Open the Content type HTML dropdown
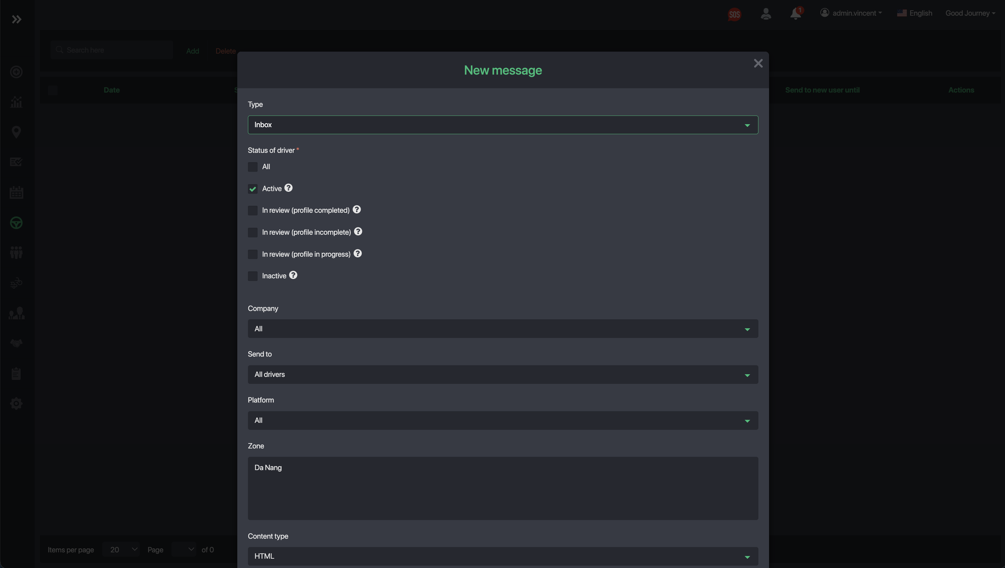The image size is (1005, 568). [502, 556]
